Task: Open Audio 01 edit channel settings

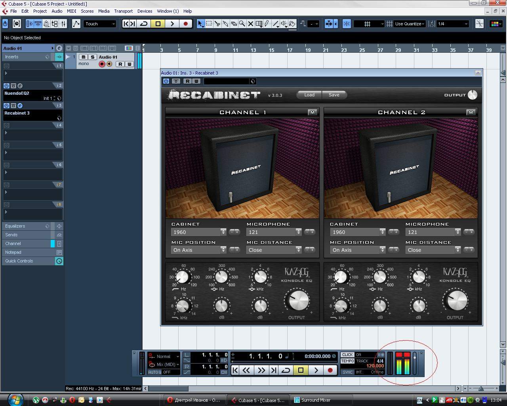Action: click(59, 48)
